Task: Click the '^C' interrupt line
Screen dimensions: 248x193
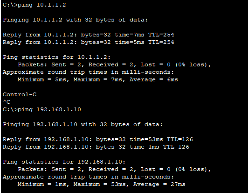Action: coord(7,102)
